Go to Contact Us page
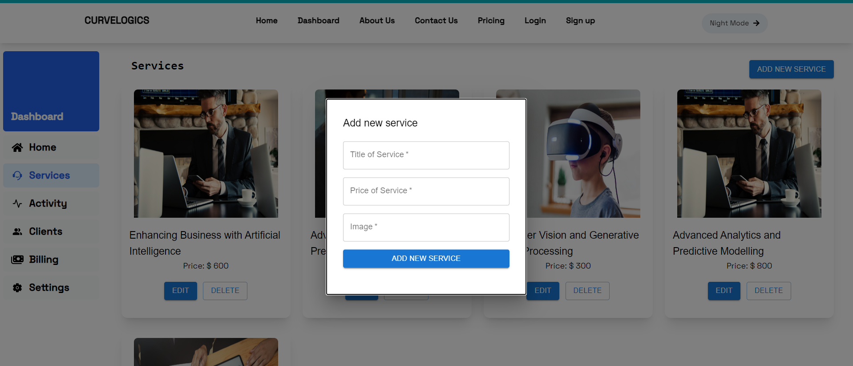Image resolution: width=853 pixels, height=366 pixels. point(436,20)
